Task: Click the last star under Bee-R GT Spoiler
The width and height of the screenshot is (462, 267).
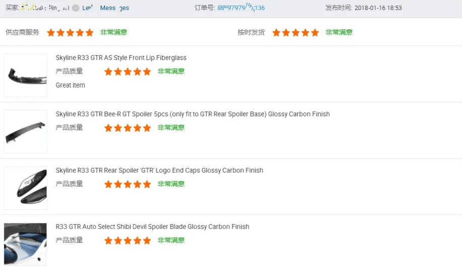Action: 147,128
